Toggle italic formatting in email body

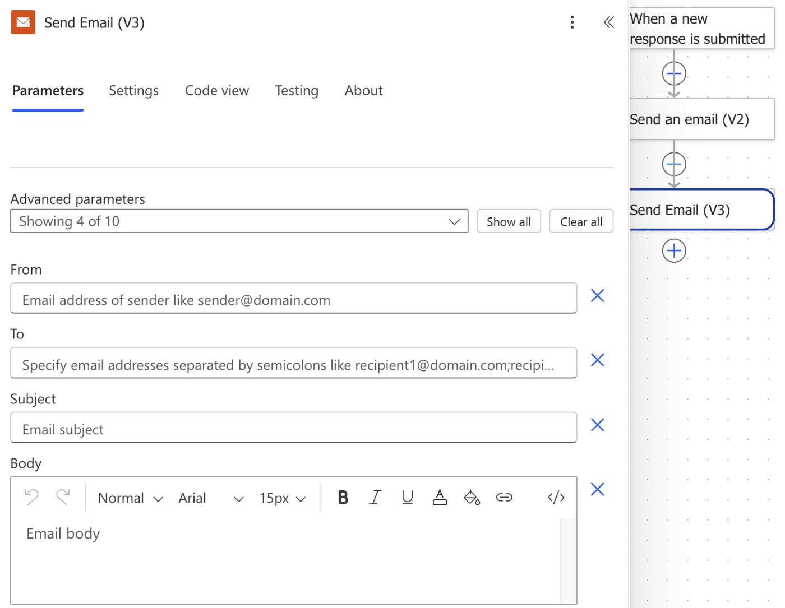[x=375, y=498]
